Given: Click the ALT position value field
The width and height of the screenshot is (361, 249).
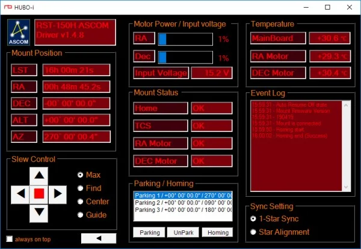Looking at the screenshot, I should [x=76, y=120].
